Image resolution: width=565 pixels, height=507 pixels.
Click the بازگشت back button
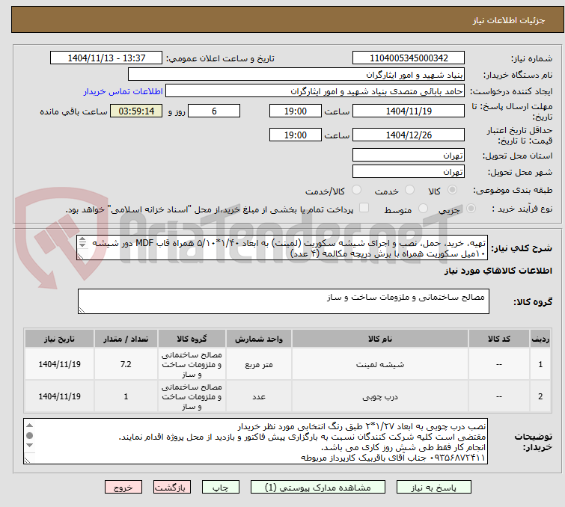pyautogui.click(x=172, y=488)
